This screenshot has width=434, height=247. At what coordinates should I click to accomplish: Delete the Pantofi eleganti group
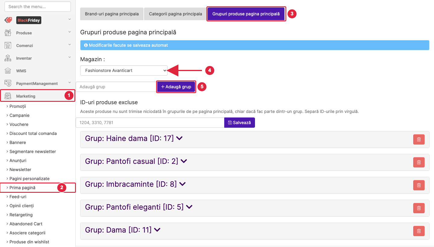(419, 208)
